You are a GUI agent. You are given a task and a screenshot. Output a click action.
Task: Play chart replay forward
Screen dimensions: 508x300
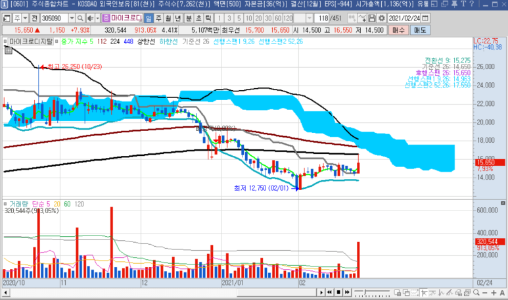coord(321,293)
